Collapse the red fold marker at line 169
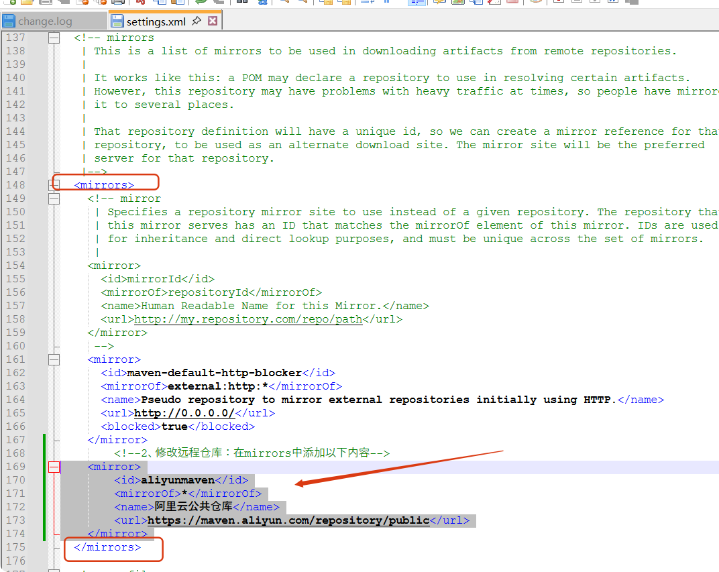The width and height of the screenshot is (719, 572). click(54, 467)
